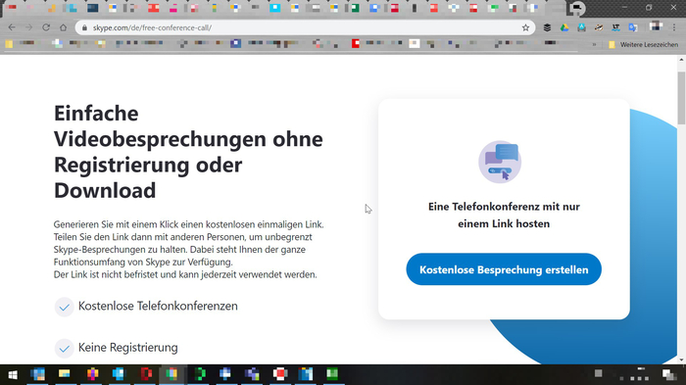This screenshot has height=385, width=686.
Task: Reload the Skype page
Action: (x=46, y=27)
